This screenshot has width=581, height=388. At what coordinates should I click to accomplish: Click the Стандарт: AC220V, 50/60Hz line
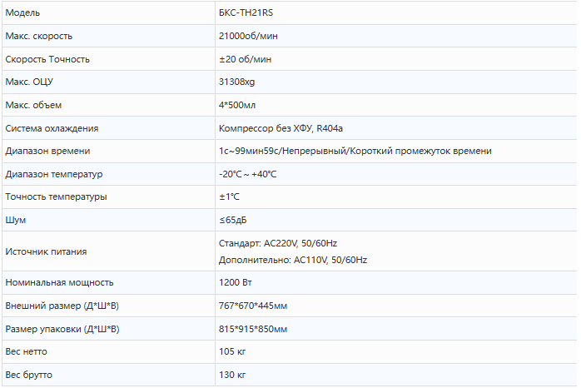pyautogui.click(x=277, y=243)
